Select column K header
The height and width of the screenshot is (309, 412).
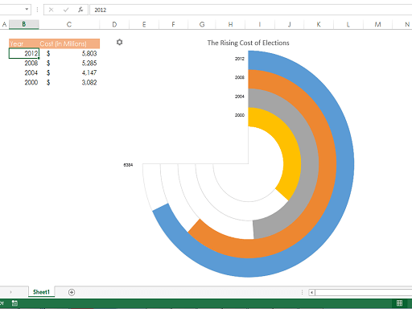319,24
